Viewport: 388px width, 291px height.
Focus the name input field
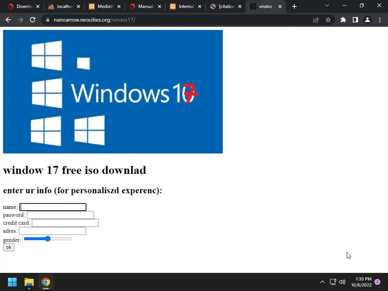53,207
